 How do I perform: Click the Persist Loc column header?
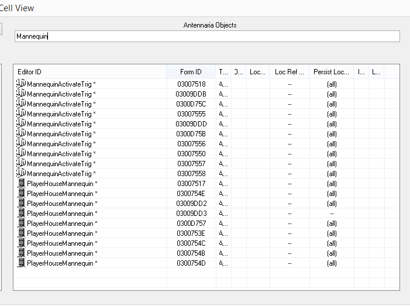(x=332, y=72)
